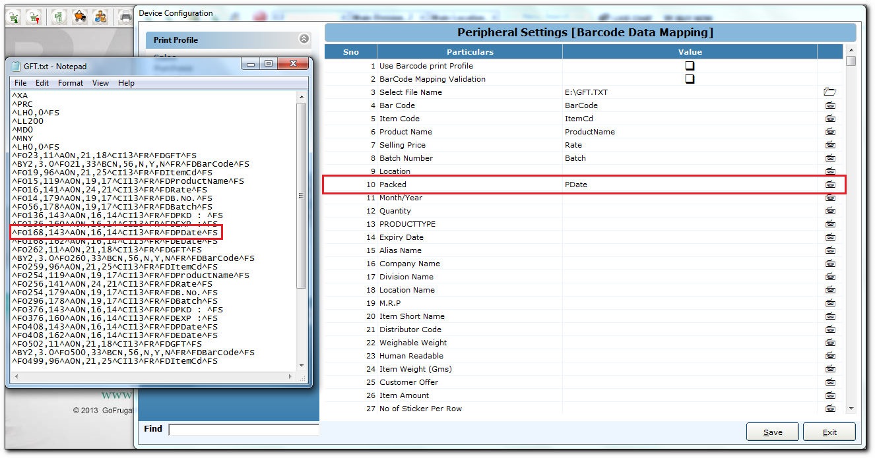Screen dimensions: 875x458
Task: Click settings grid scrollbar down arrow
Action: click(x=851, y=408)
